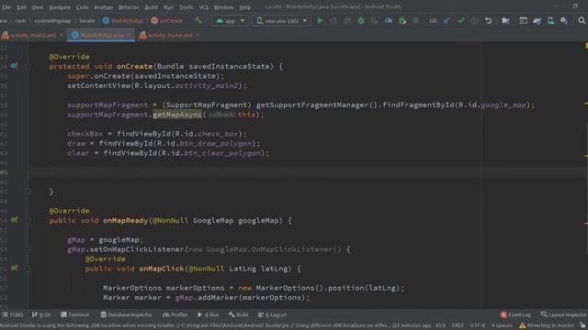Collapse the onCreate method fold marker
The width and height of the screenshot is (588, 330).
click(28, 66)
